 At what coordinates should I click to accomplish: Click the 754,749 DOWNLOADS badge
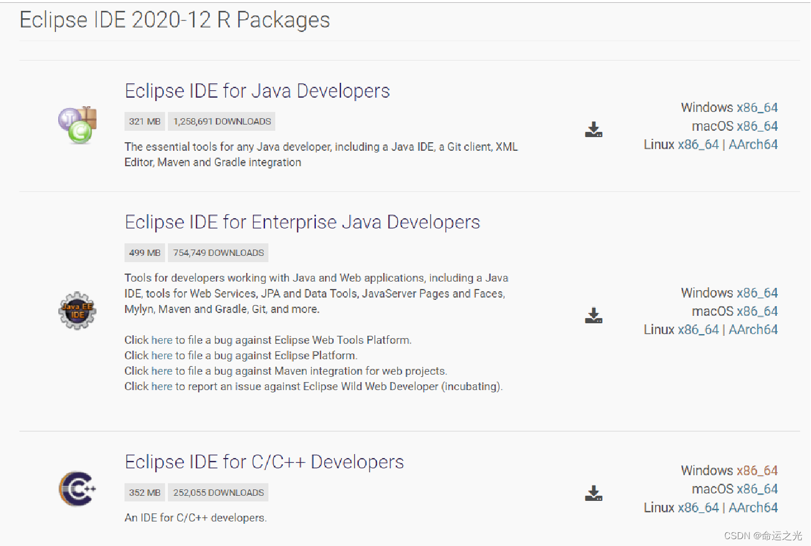[x=218, y=252]
